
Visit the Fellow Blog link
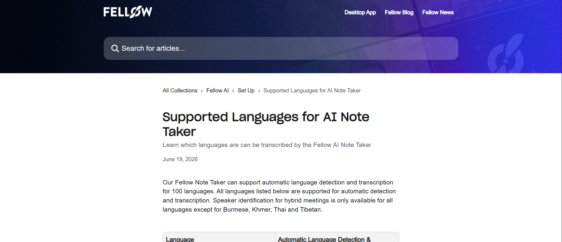click(x=399, y=12)
